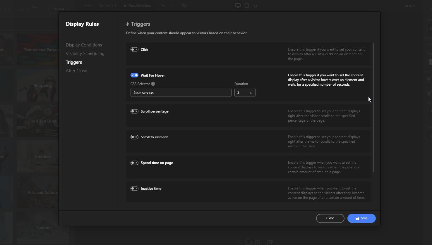This screenshot has width=432, height=245.
Task: Click the redo arrow icon
Action: tap(172, 6)
